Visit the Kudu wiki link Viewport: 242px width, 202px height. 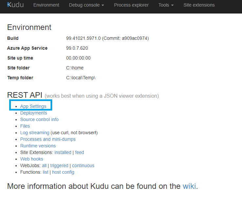pos(189,186)
